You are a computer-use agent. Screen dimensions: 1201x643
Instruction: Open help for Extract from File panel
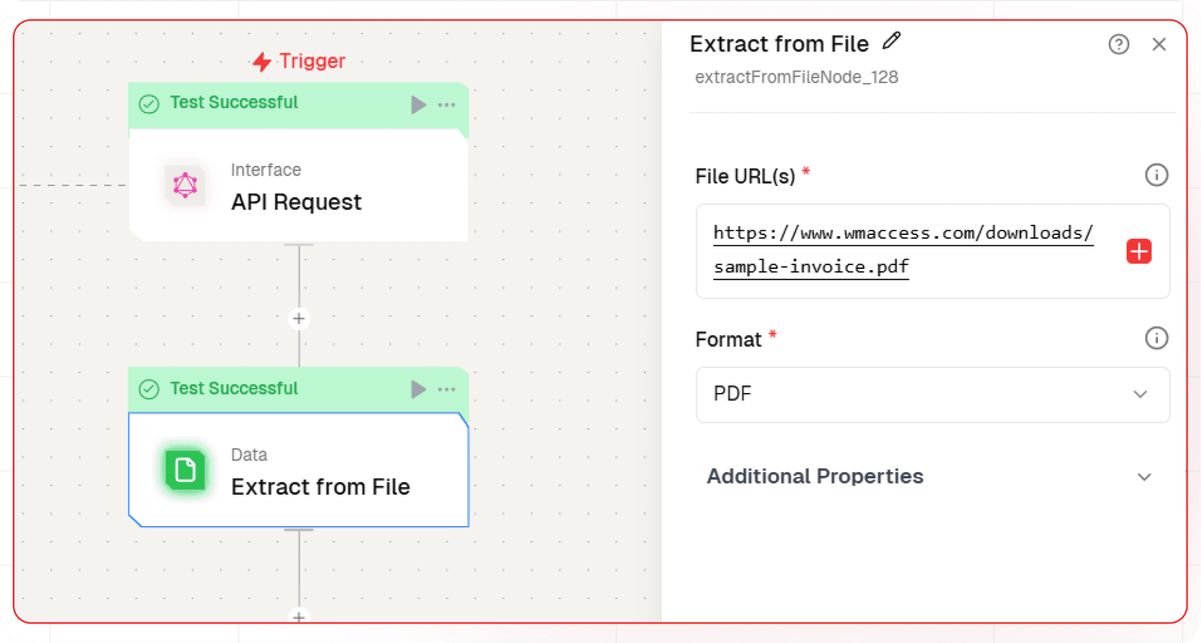pyautogui.click(x=1119, y=44)
